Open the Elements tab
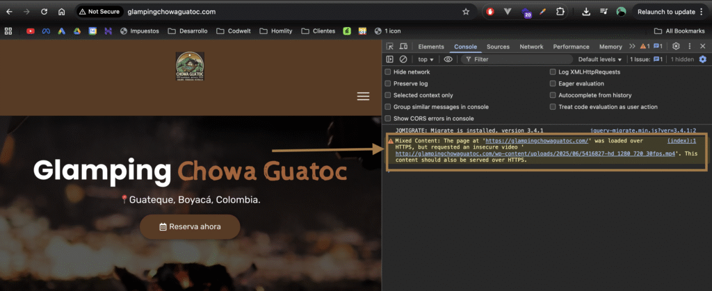Image resolution: width=712 pixels, height=291 pixels. tap(431, 47)
